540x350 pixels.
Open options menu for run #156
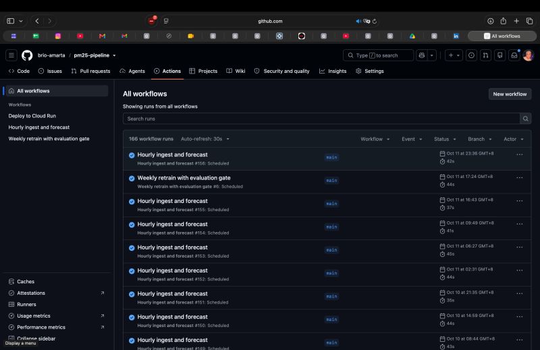coord(519,154)
